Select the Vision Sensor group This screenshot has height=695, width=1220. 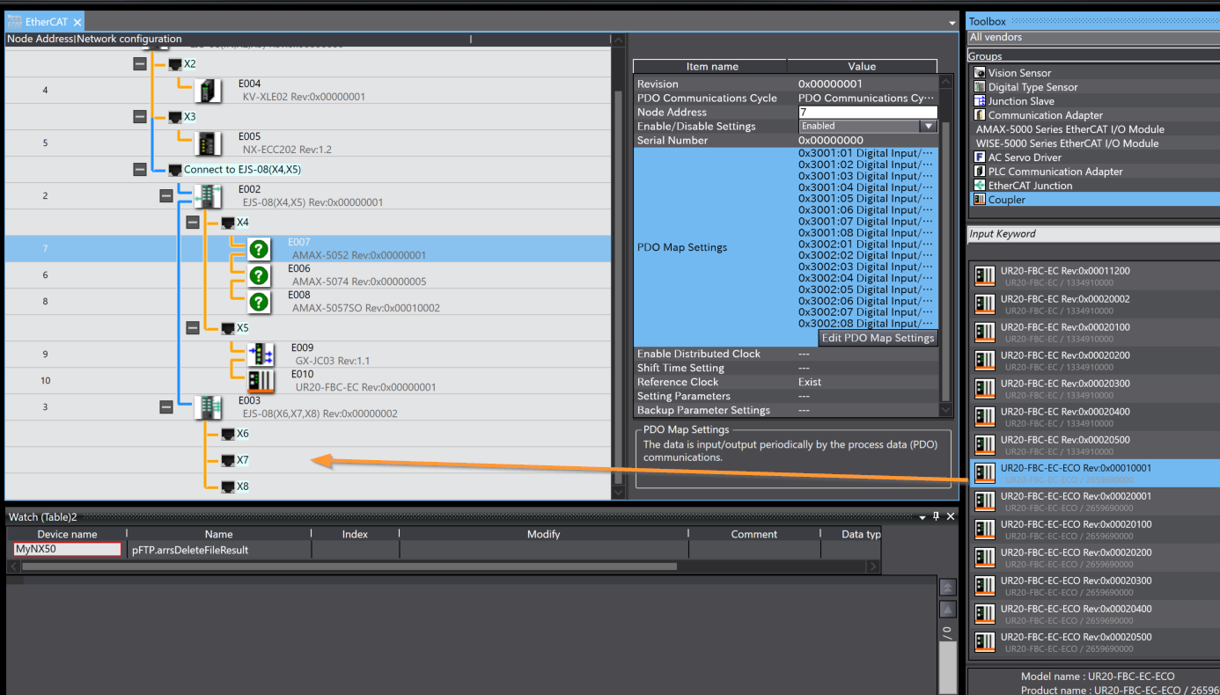click(x=1018, y=73)
